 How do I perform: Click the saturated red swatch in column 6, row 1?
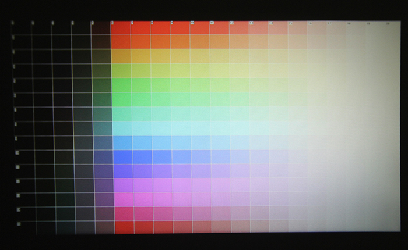(x=121, y=28)
